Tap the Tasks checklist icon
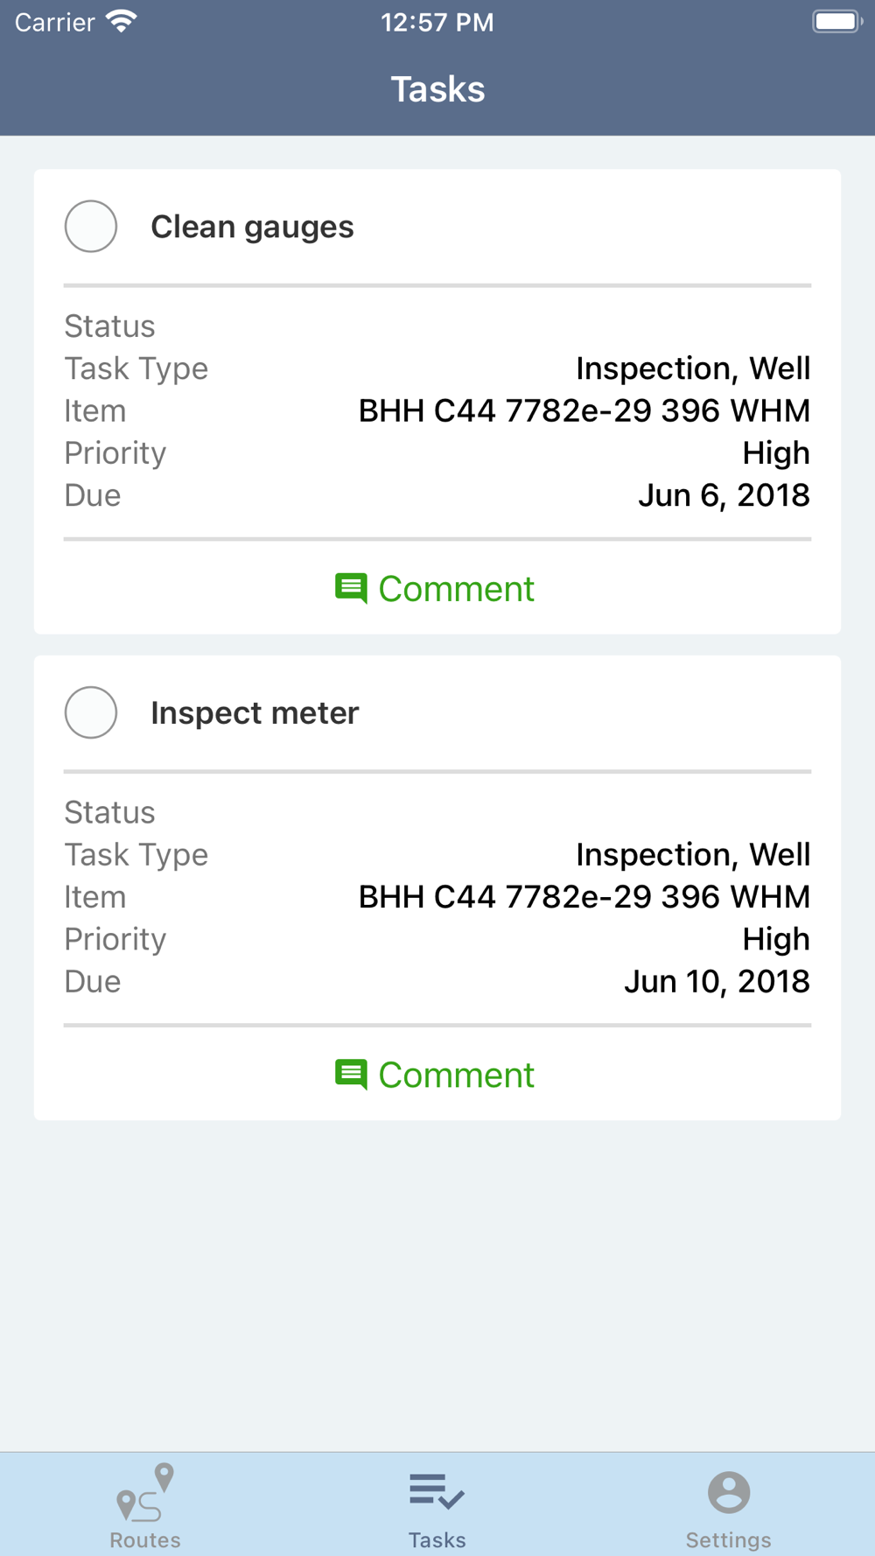 (437, 1491)
